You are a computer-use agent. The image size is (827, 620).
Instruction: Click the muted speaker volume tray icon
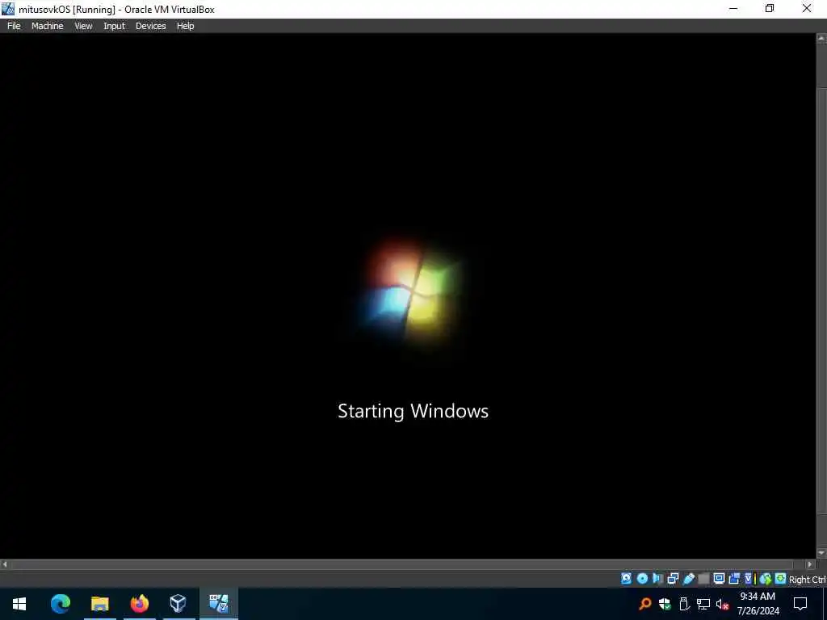tap(723, 604)
